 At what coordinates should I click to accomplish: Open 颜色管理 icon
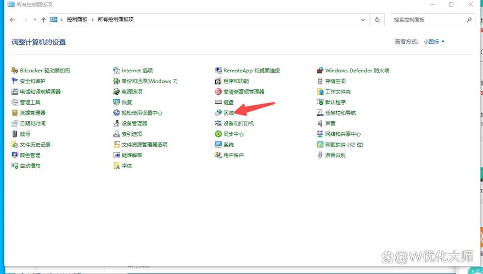pyautogui.click(x=15, y=155)
